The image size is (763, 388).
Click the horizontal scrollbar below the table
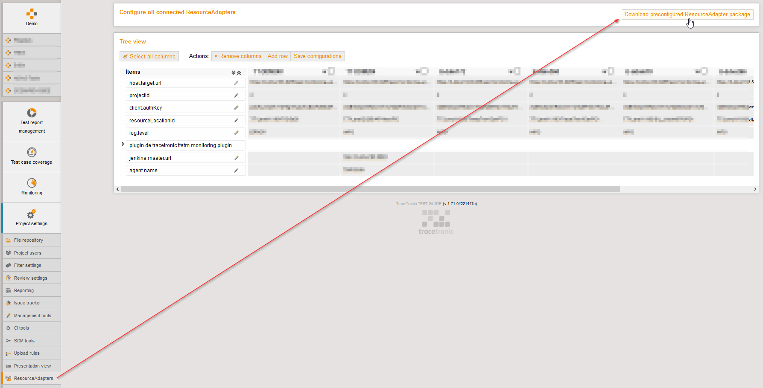coord(371,189)
